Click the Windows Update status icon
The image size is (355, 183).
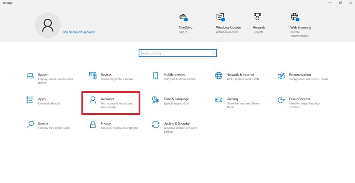(221, 17)
